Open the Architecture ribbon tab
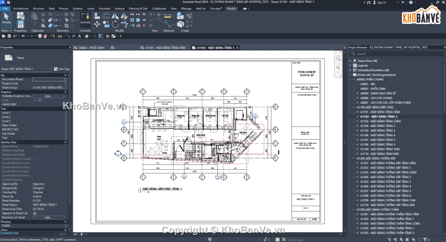 pos(21,8)
